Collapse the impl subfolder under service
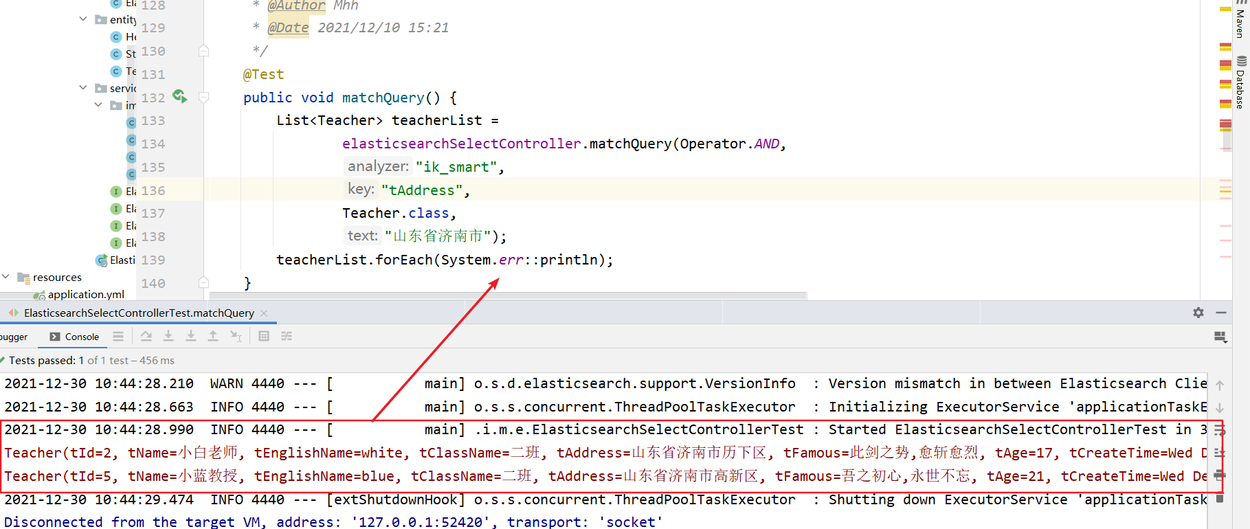This screenshot has width=1250, height=529. [99, 105]
